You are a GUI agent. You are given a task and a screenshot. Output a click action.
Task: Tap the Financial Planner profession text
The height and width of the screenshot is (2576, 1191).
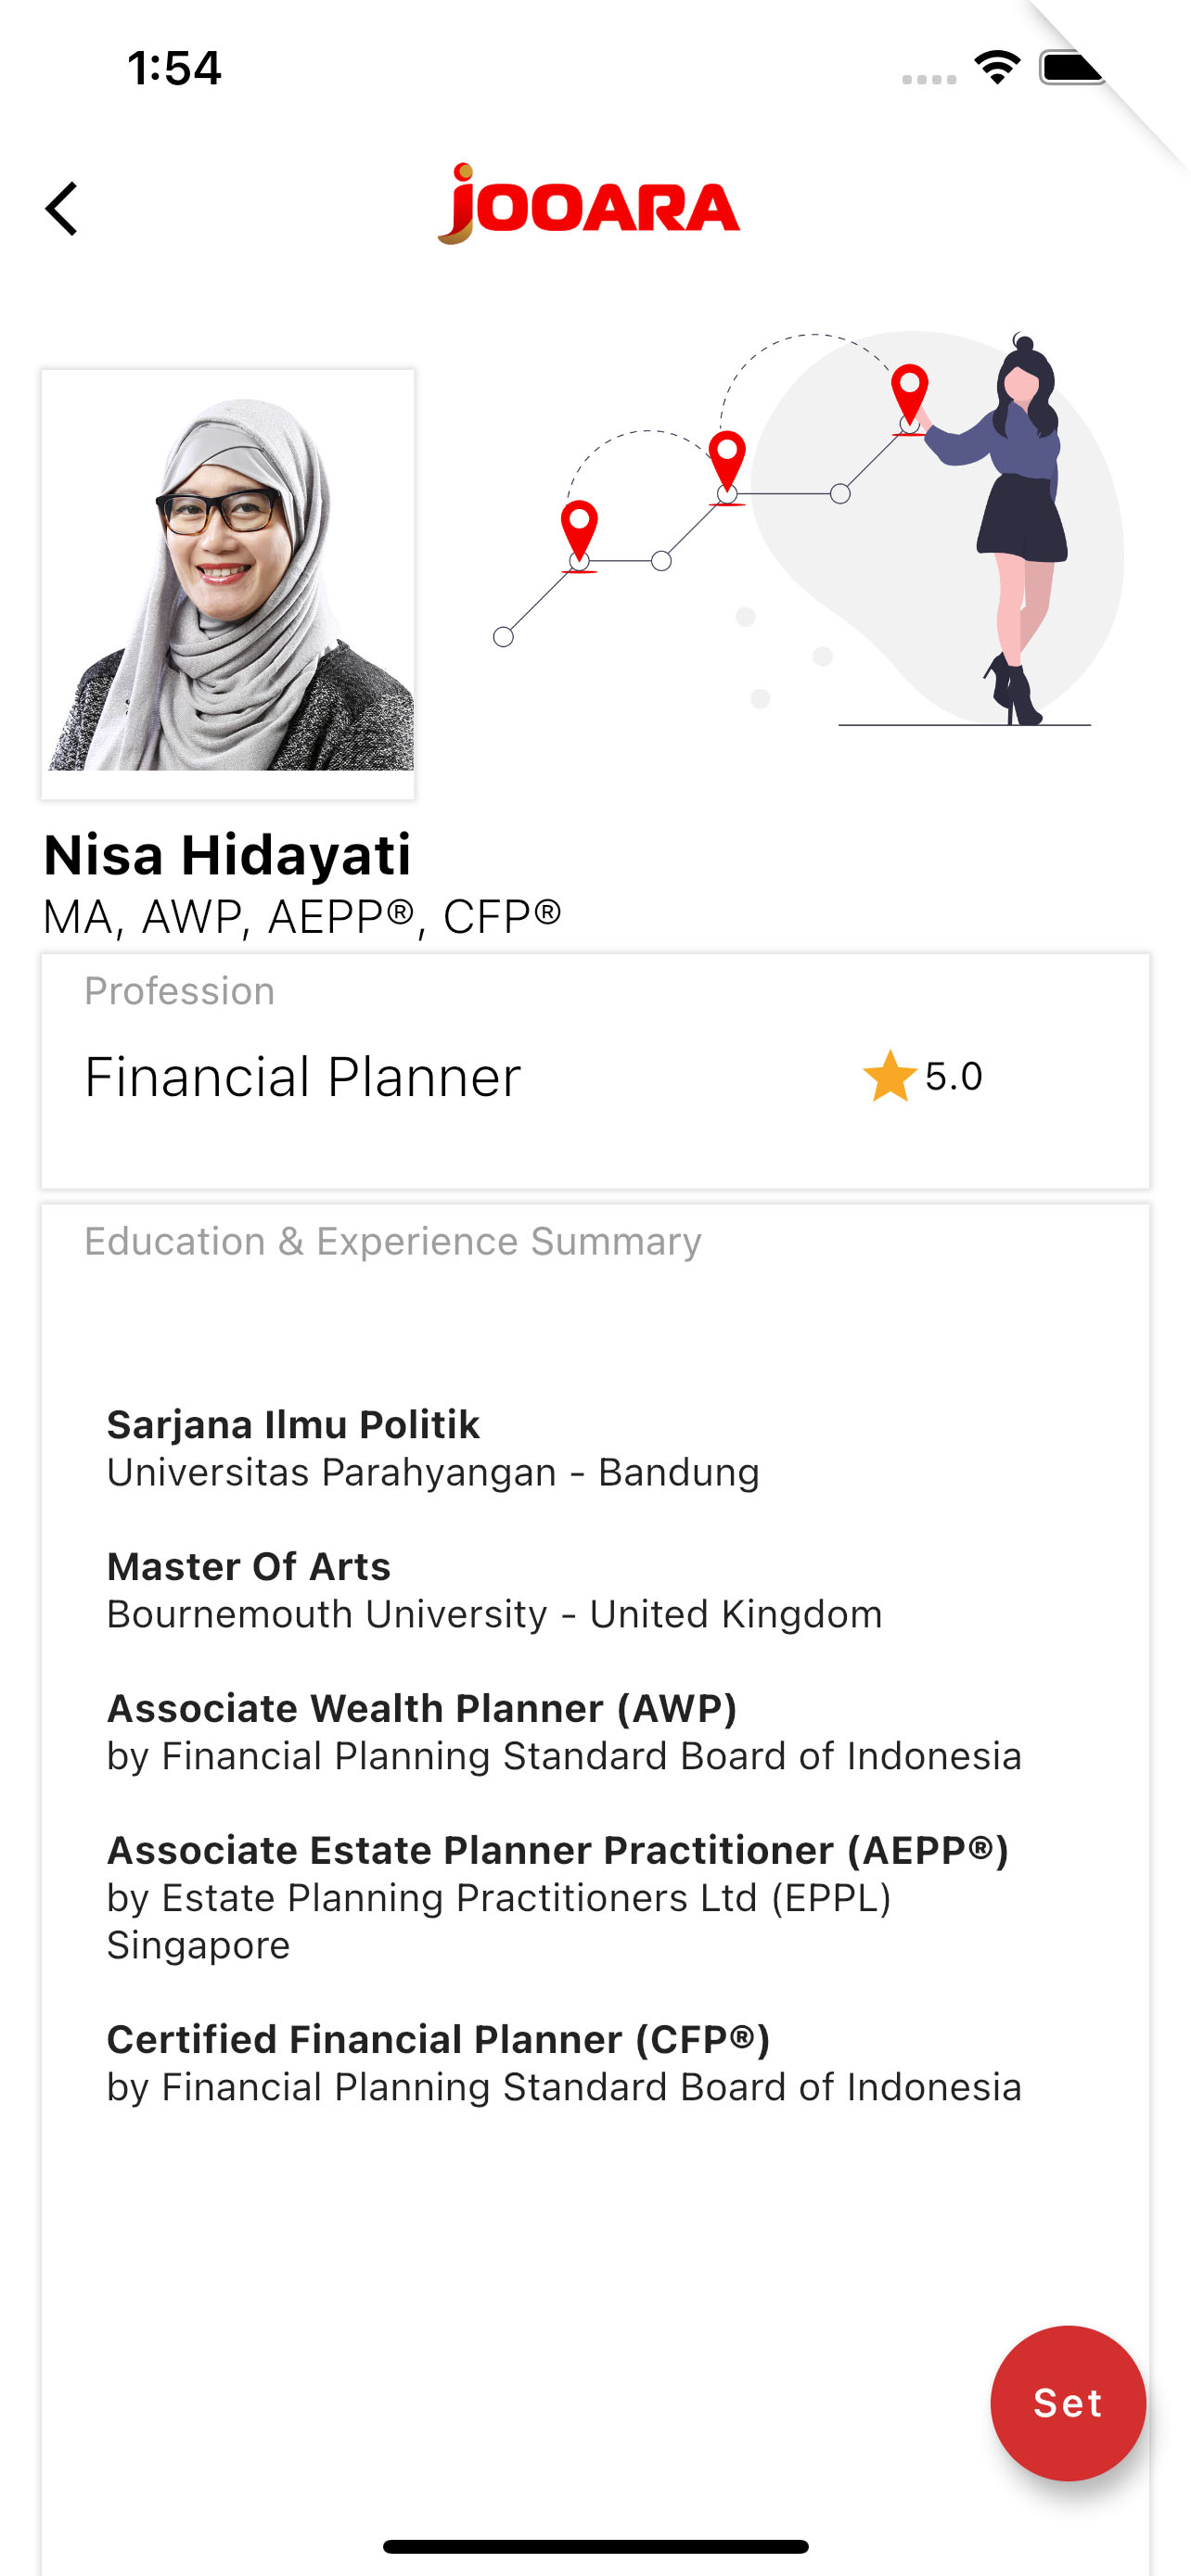[302, 1076]
